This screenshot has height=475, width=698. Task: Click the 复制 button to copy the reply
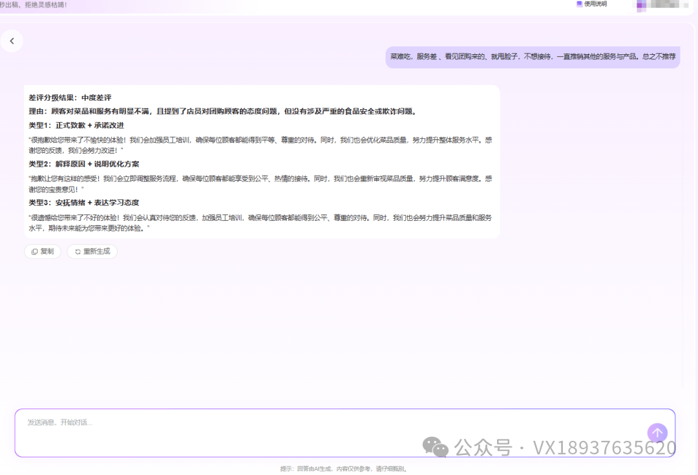pyautogui.click(x=41, y=251)
